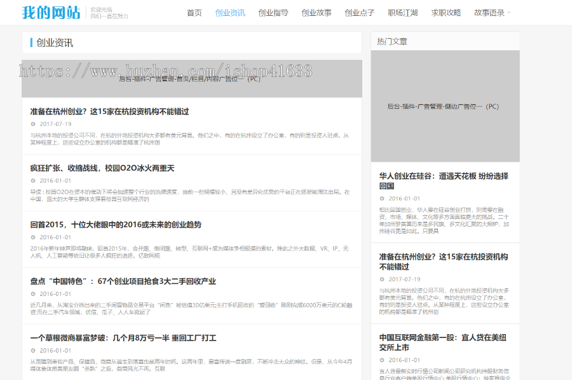This screenshot has width=572, height=380.
Task: Open sidebar article 华人创业在硅谷：遭遇天花板 纷纷选择回国
Action: 444,181
